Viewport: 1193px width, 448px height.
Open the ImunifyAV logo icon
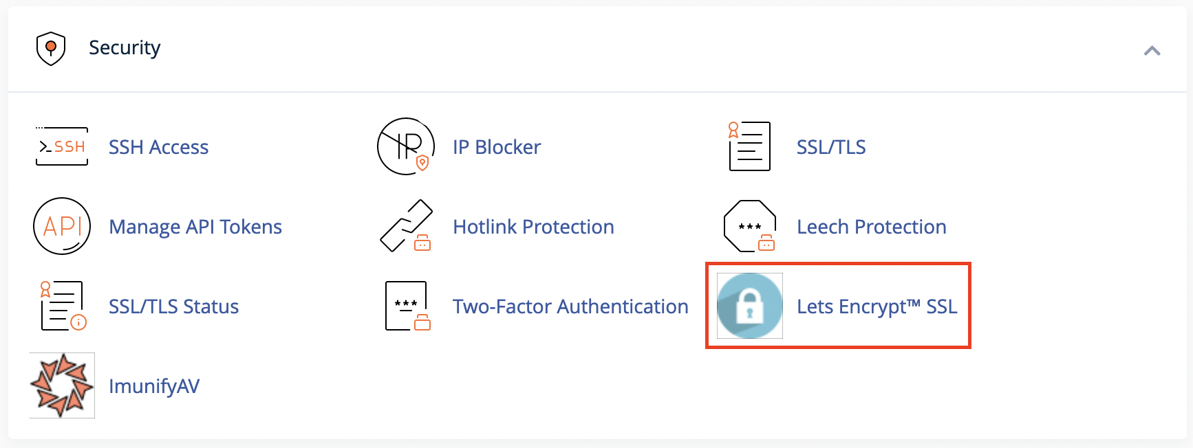[x=62, y=385]
